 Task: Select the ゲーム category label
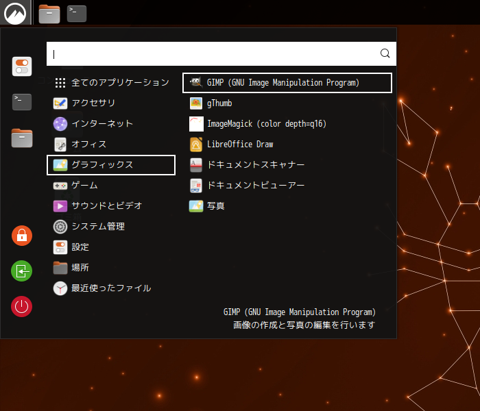point(84,186)
